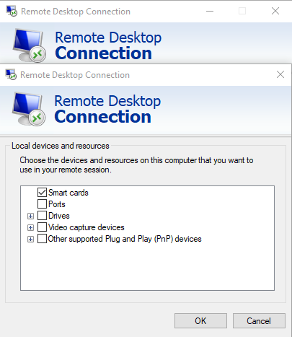Minimize the back Remote Desktop Connection window
Viewport: 292px width, 337px height.
coord(210,11)
